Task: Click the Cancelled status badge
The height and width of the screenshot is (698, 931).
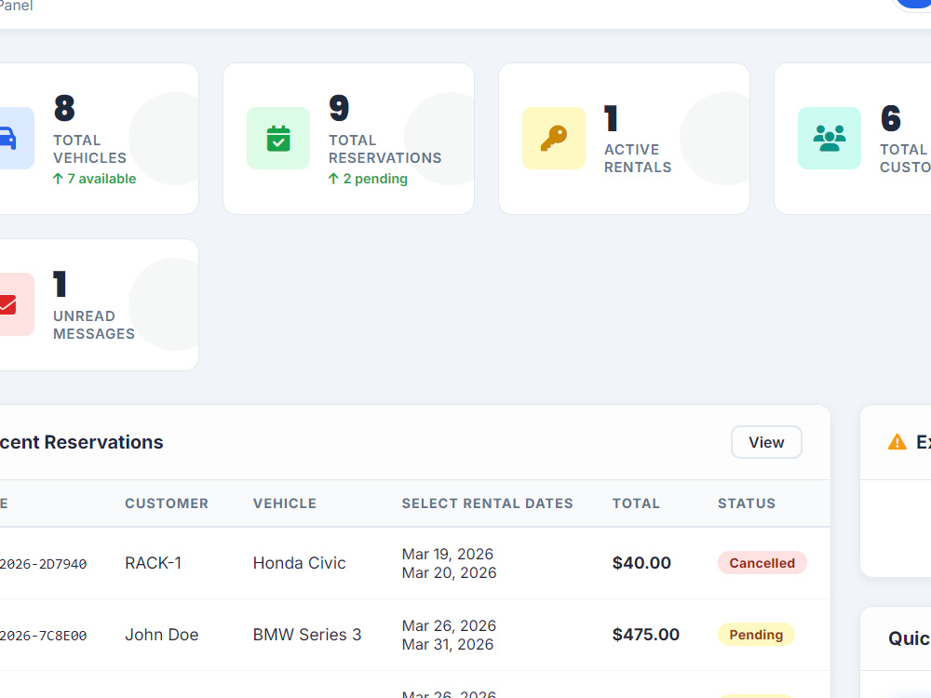Action: (762, 563)
